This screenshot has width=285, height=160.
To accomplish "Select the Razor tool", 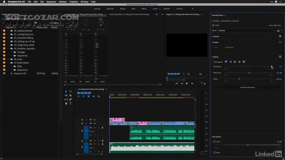I will click(x=71, y=96).
